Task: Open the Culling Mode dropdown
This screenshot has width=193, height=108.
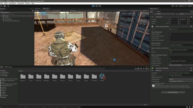Action: coord(181,81)
